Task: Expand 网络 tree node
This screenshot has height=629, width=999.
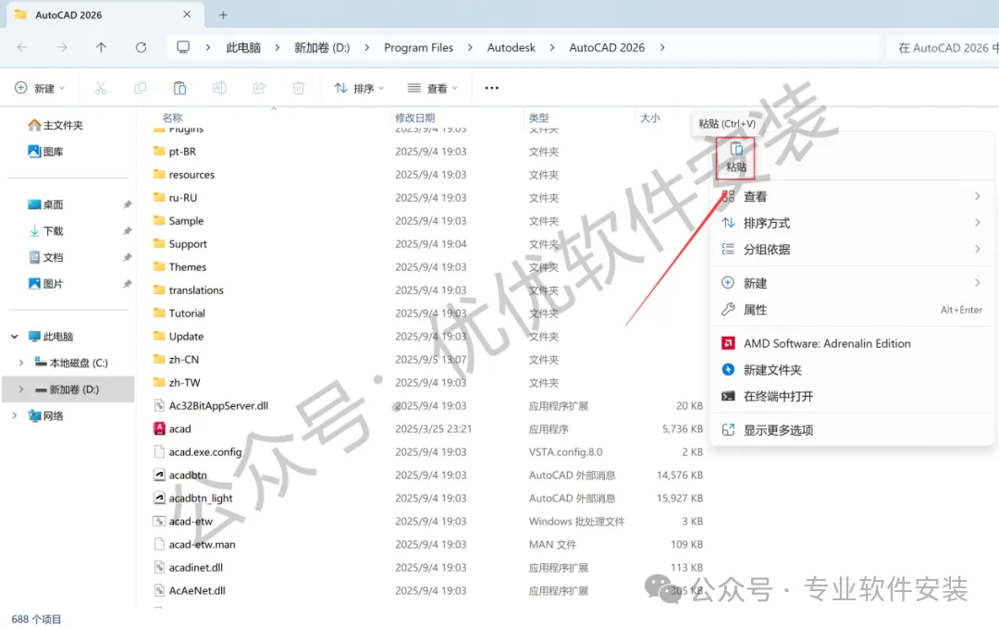Action: pyautogui.click(x=15, y=415)
